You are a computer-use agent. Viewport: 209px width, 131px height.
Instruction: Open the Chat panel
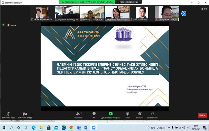click(94, 115)
